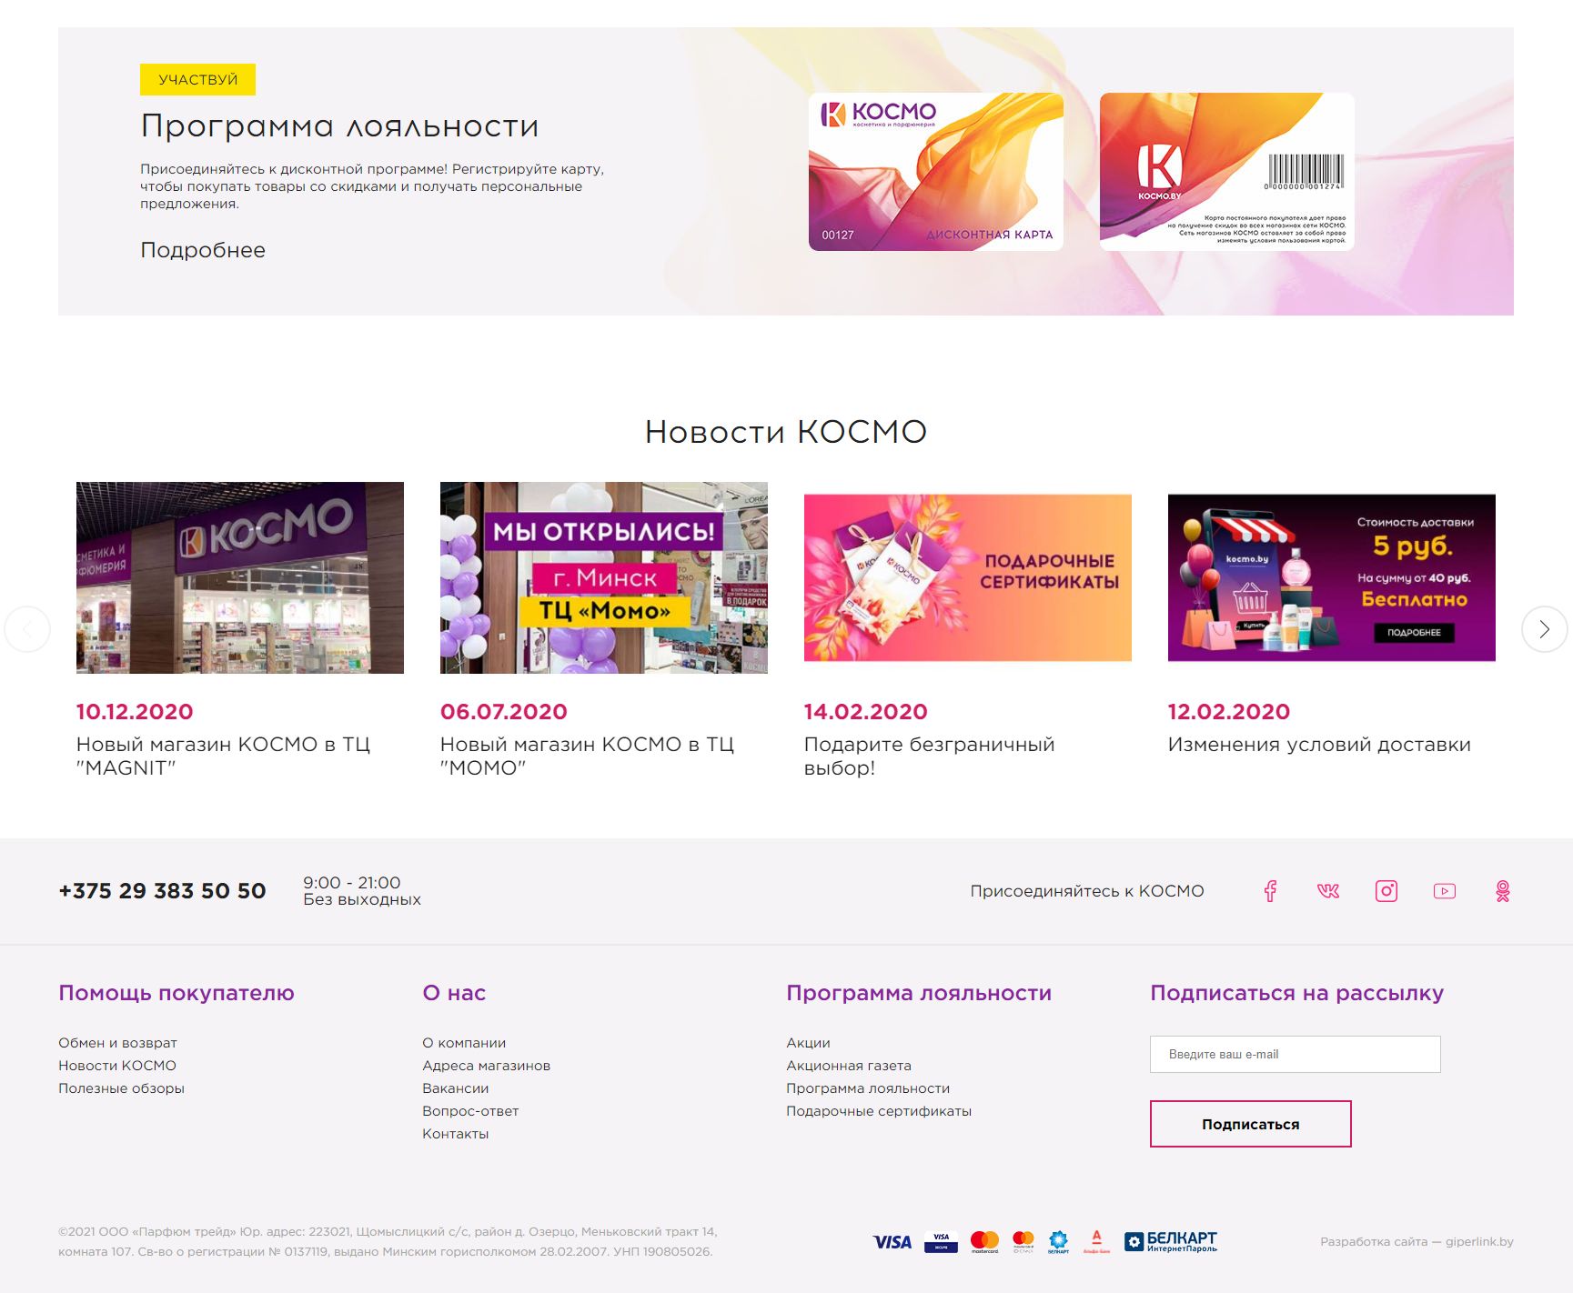Click the Belkart Internet Password logo

click(x=1171, y=1241)
